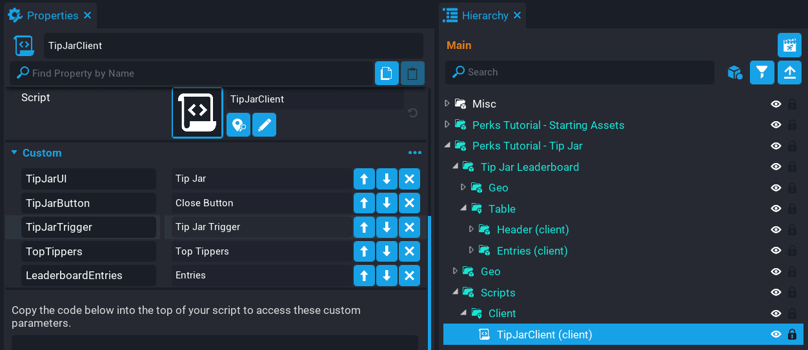Toggle visibility of Tip Jar Leaderboard
This screenshot has width=808, height=350.
click(776, 167)
